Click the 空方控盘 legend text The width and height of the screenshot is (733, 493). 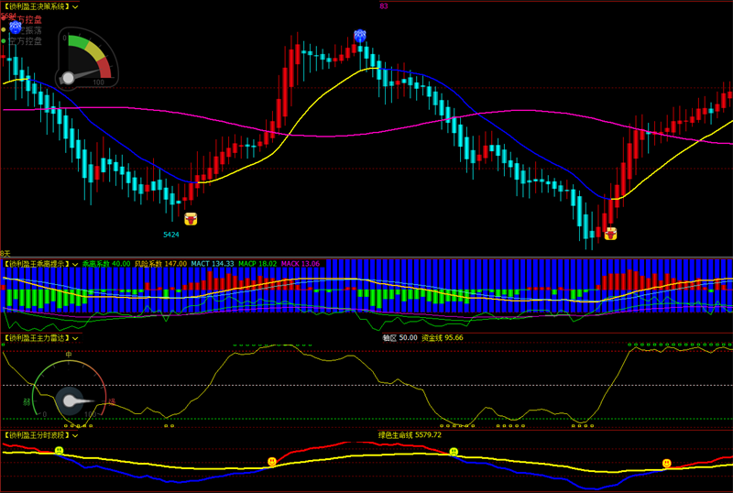(26, 41)
